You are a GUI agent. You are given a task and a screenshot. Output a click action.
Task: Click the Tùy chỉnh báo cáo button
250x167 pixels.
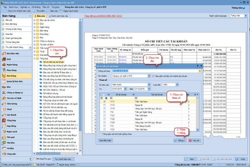pyautogui.click(x=63, y=159)
